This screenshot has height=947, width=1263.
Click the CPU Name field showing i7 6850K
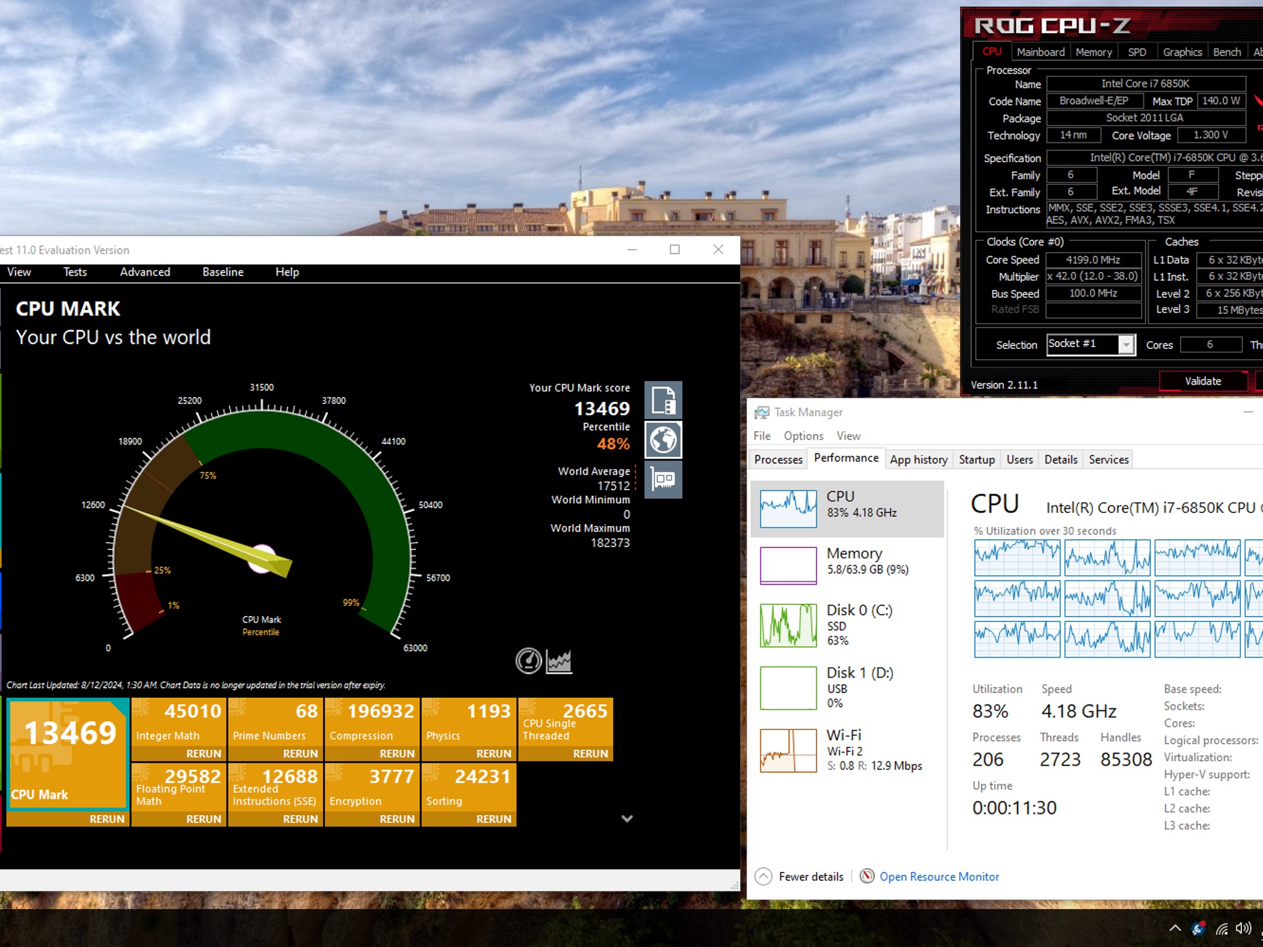pos(1146,83)
